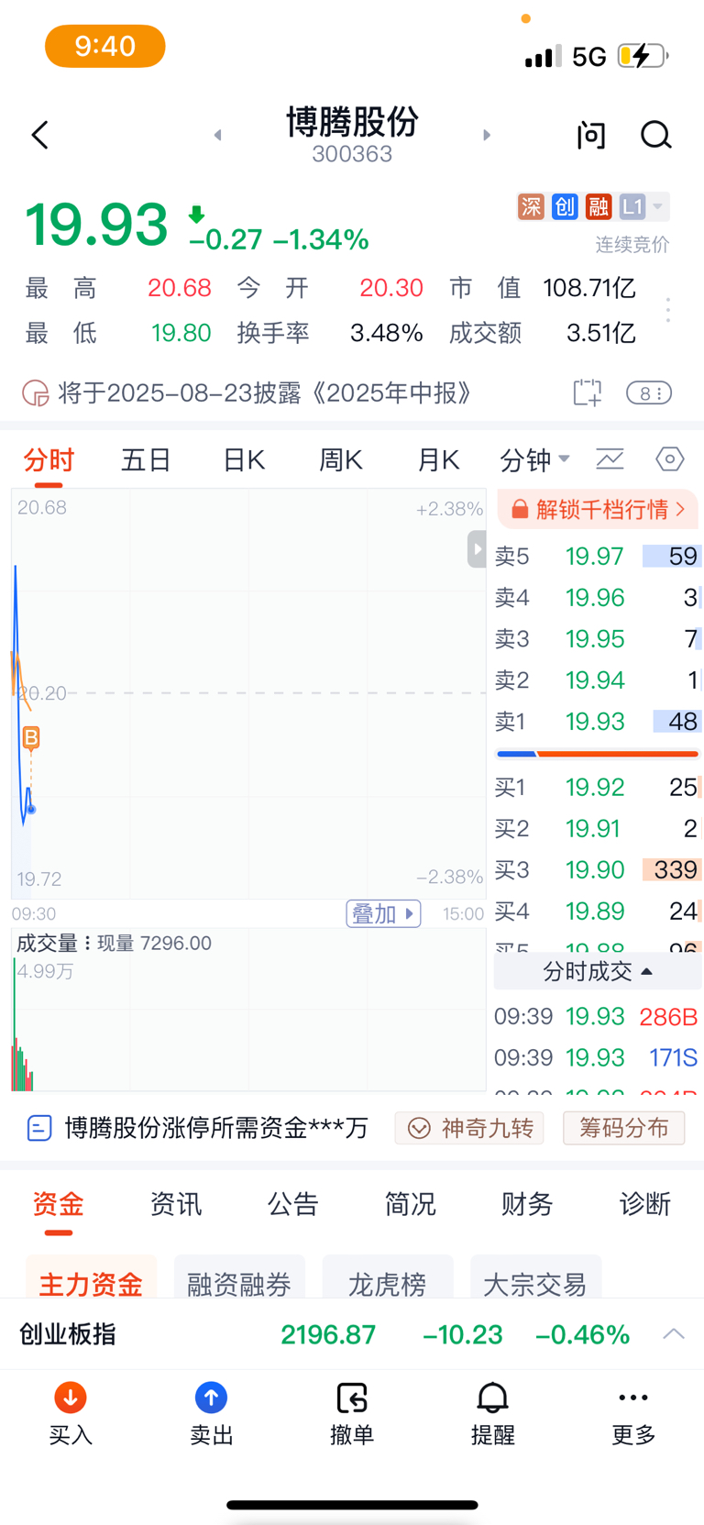Select the 财务 tab
Viewport: 704px width, 1525px height.
[x=528, y=1204]
